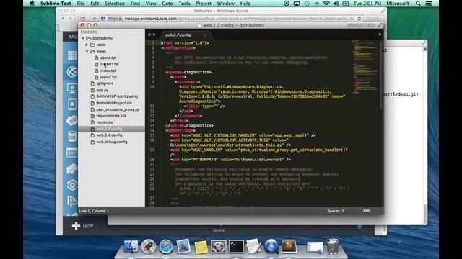Viewport: 462px width, 259px height.
Task: Switch to the web.2.7.config tab
Action: tap(178, 35)
